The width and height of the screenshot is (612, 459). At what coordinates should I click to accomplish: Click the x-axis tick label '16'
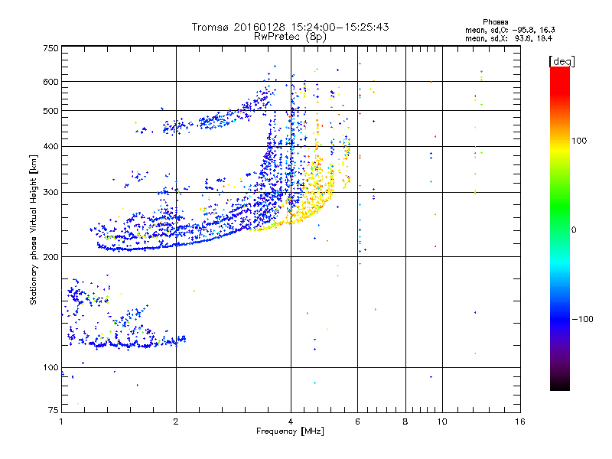pos(520,422)
